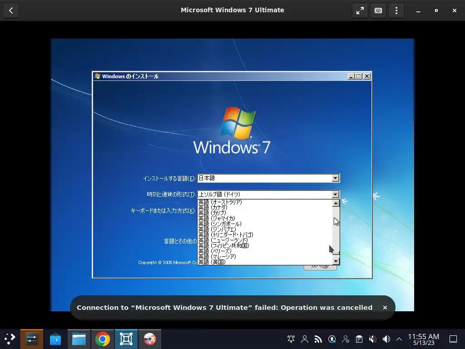Launch Google Chrome from taskbar
Screen dimensions: 465x349
[x=102, y=339]
